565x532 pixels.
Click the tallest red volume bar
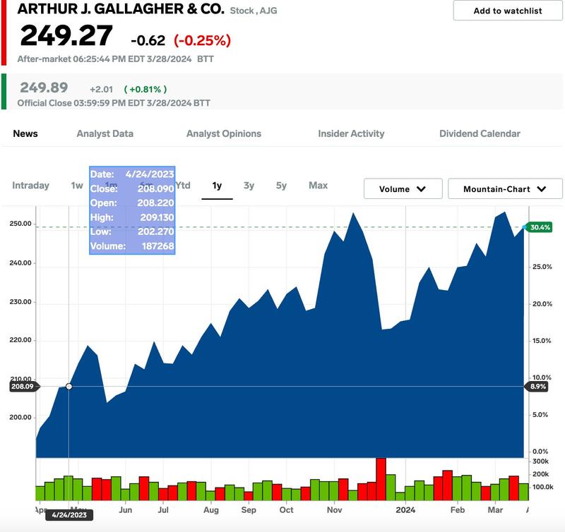381,479
